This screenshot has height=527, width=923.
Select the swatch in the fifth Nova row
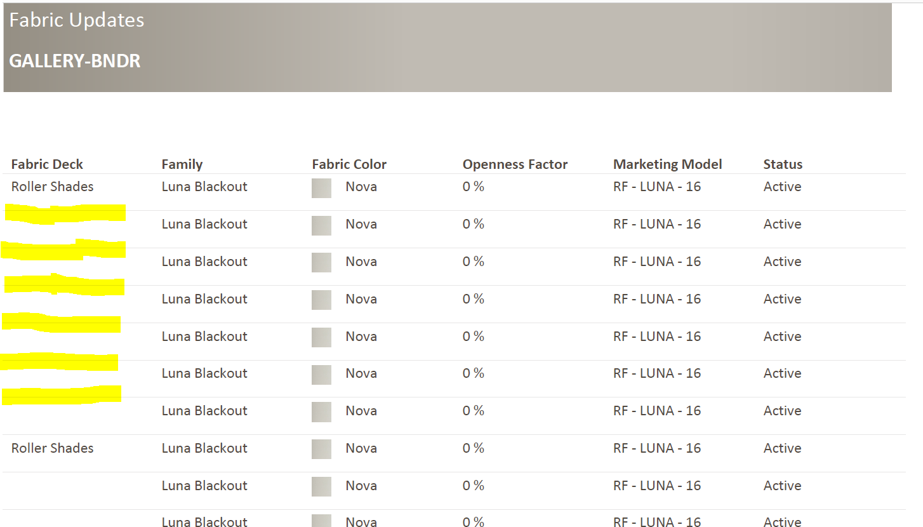(321, 337)
